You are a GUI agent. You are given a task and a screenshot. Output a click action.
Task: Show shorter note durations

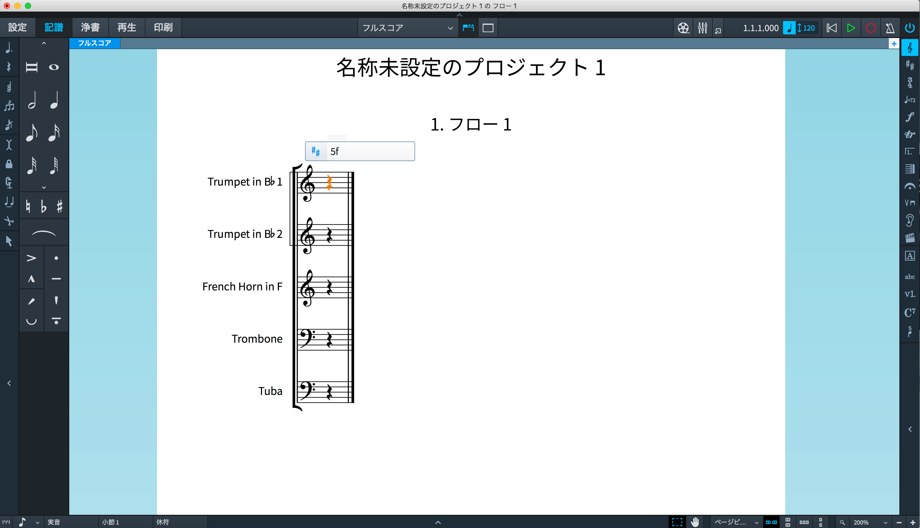[44, 187]
